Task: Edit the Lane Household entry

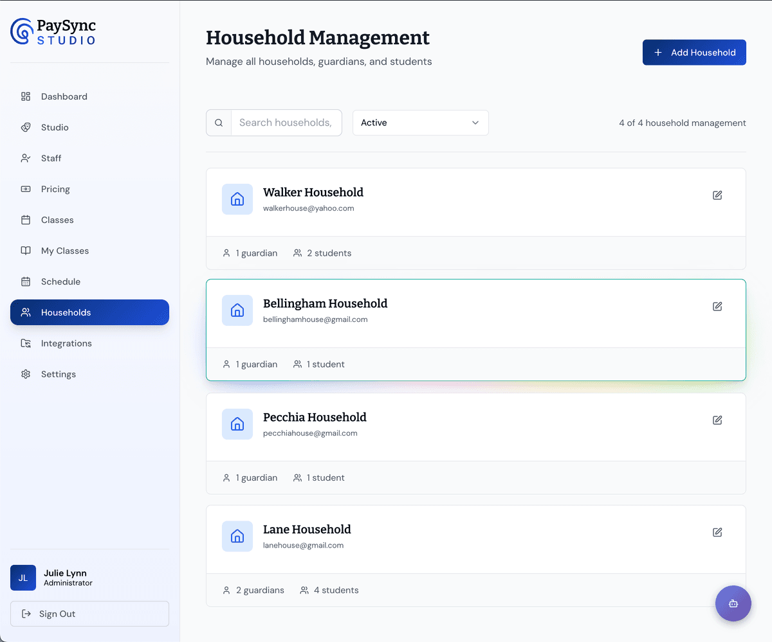Action: coord(717,532)
